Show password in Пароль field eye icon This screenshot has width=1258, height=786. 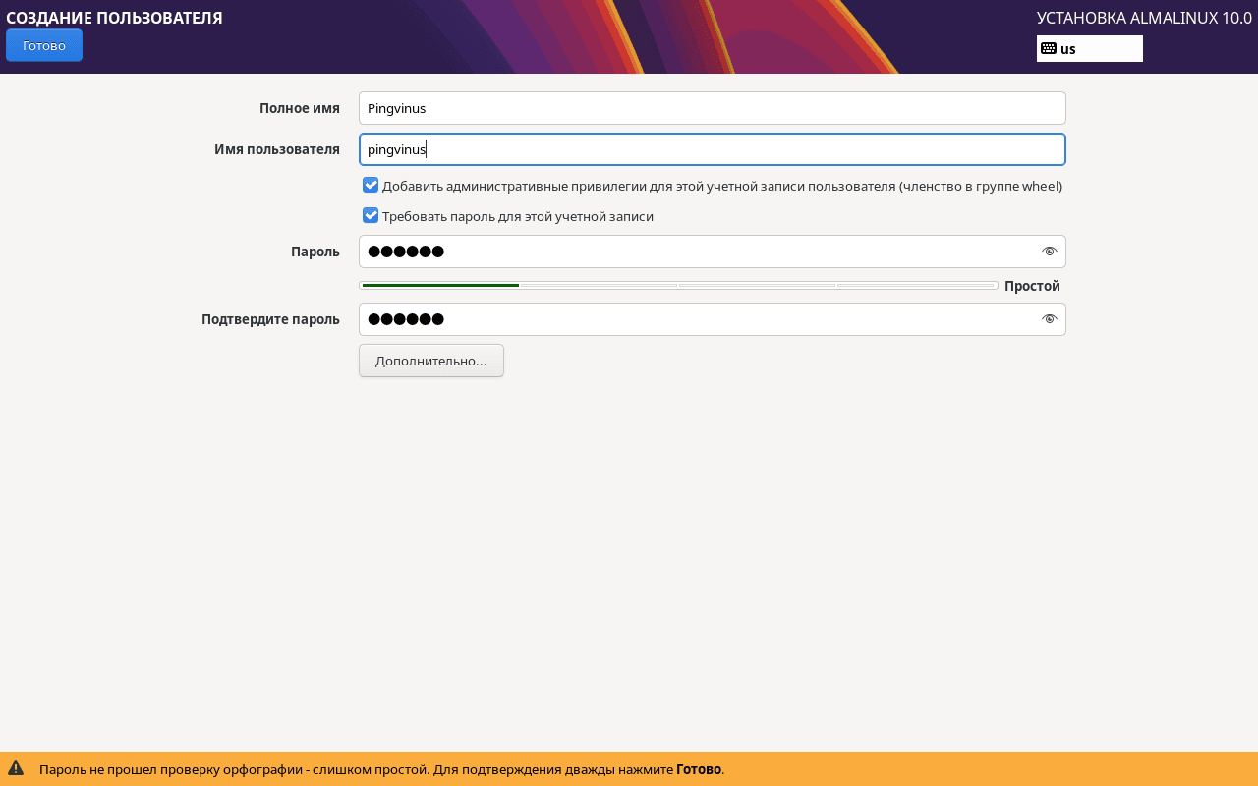coord(1049,252)
